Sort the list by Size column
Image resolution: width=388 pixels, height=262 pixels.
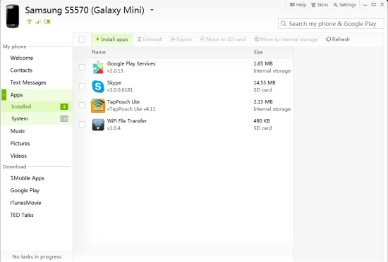point(258,52)
